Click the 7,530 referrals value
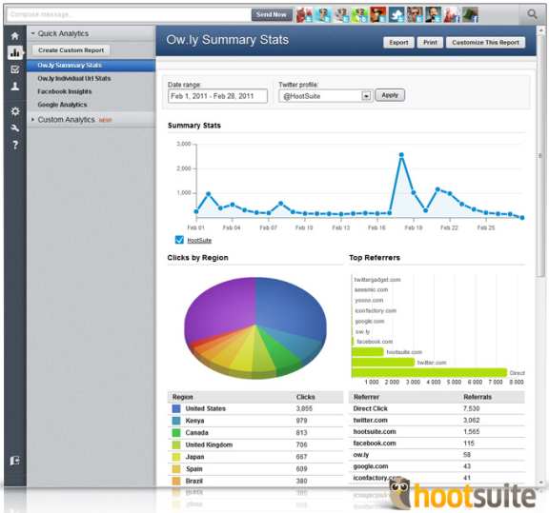 (471, 408)
